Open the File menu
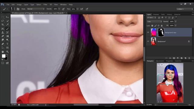 pos(8,5)
